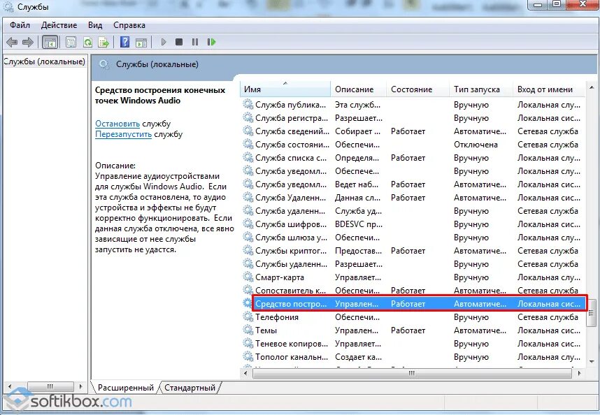The width and height of the screenshot is (600, 415).
Task: Click gear icon of Служба публика... row
Action: point(248,104)
